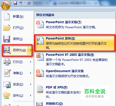Expand the 打印(P) submenu arrow

tap(31, 62)
